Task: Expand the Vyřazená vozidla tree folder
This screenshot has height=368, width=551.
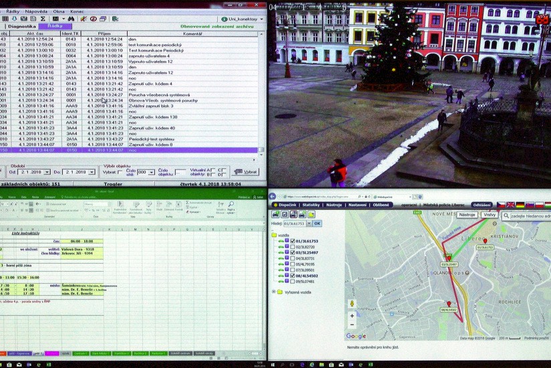Action: (x=274, y=292)
